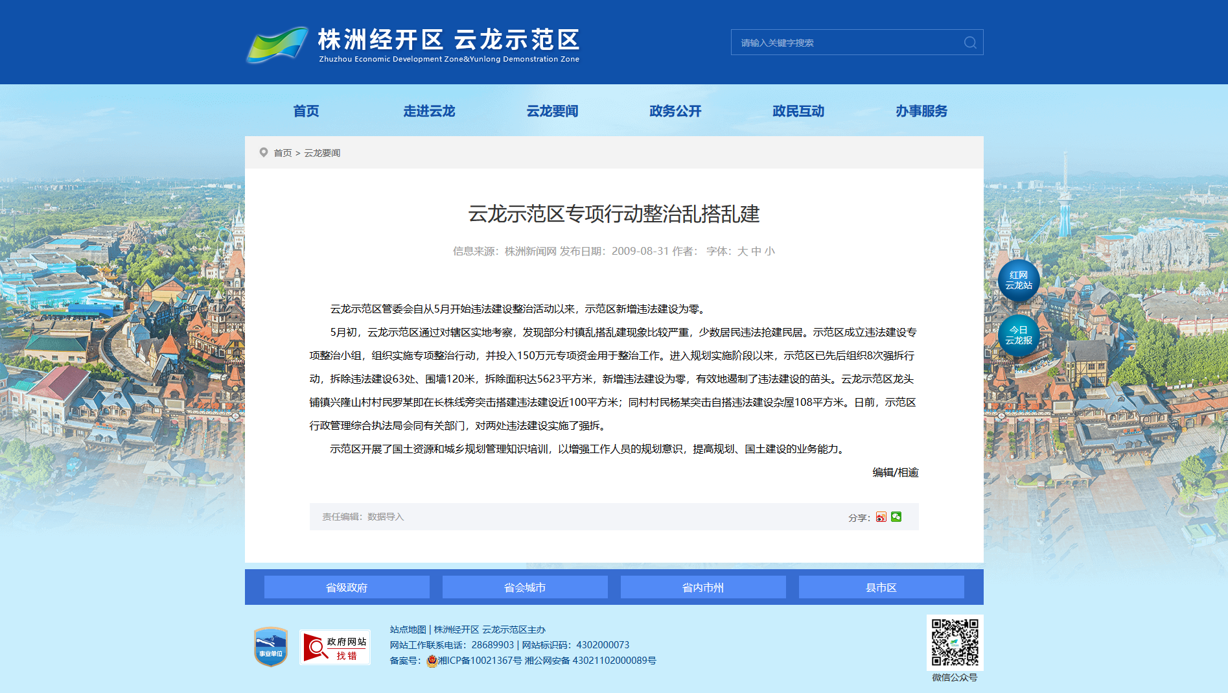Click the 政府网站找错 badge
Viewport: 1228px width, 693px height.
pos(335,647)
